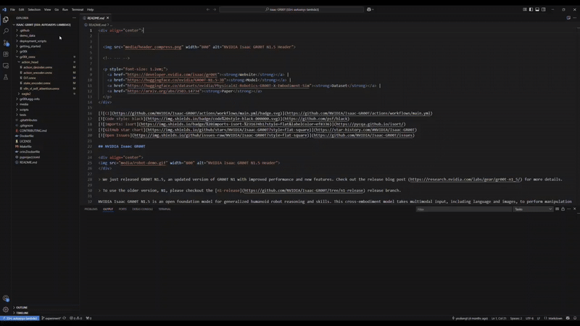Open the View menu
This screenshot has width=580, height=326.
click(x=47, y=9)
